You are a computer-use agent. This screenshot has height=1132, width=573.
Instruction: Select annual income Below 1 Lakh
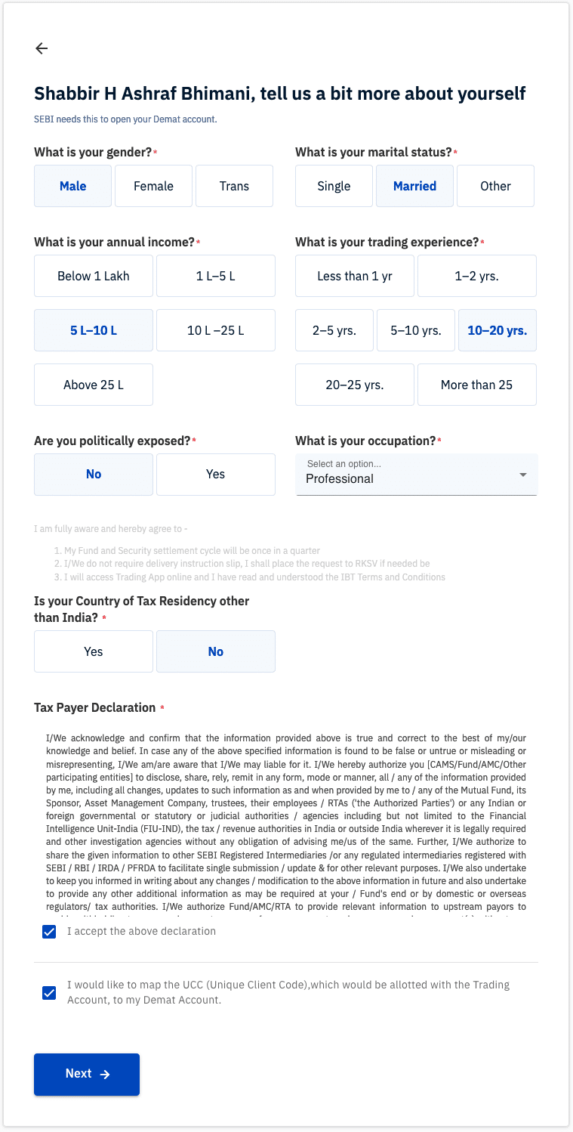click(x=94, y=276)
